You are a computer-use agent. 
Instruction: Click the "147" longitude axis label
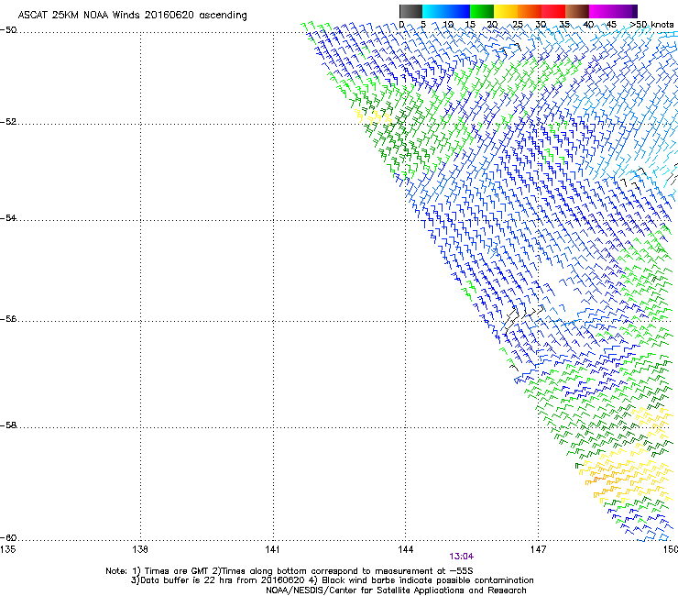tap(538, 549)
